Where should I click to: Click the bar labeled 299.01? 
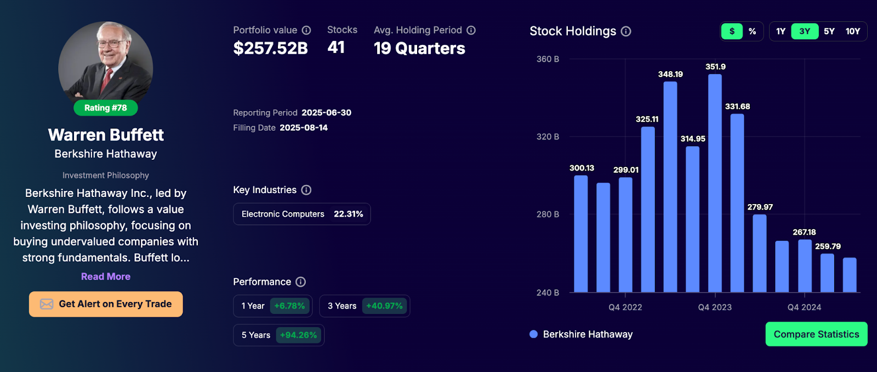click(x=625, y=235)
